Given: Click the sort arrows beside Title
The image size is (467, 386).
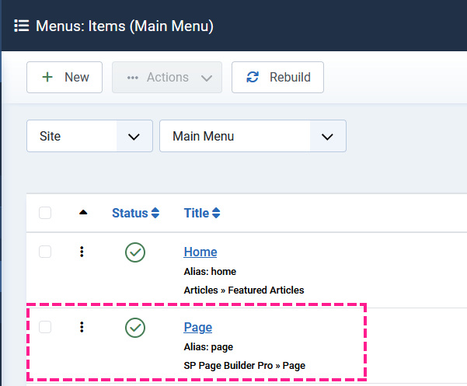Looking at the screenshot, I should pos(216,213).
